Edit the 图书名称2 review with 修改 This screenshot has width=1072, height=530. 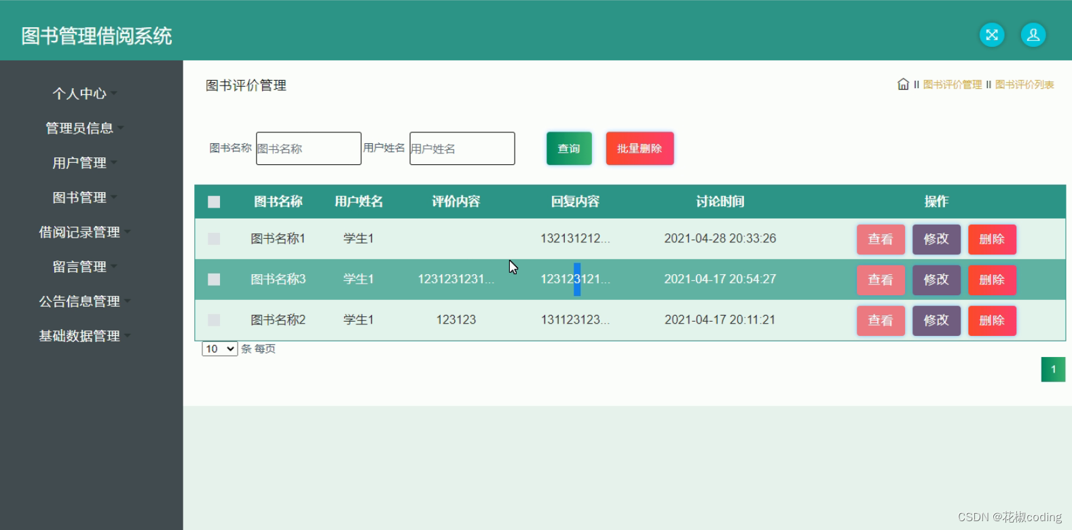[x=936, y=321]
